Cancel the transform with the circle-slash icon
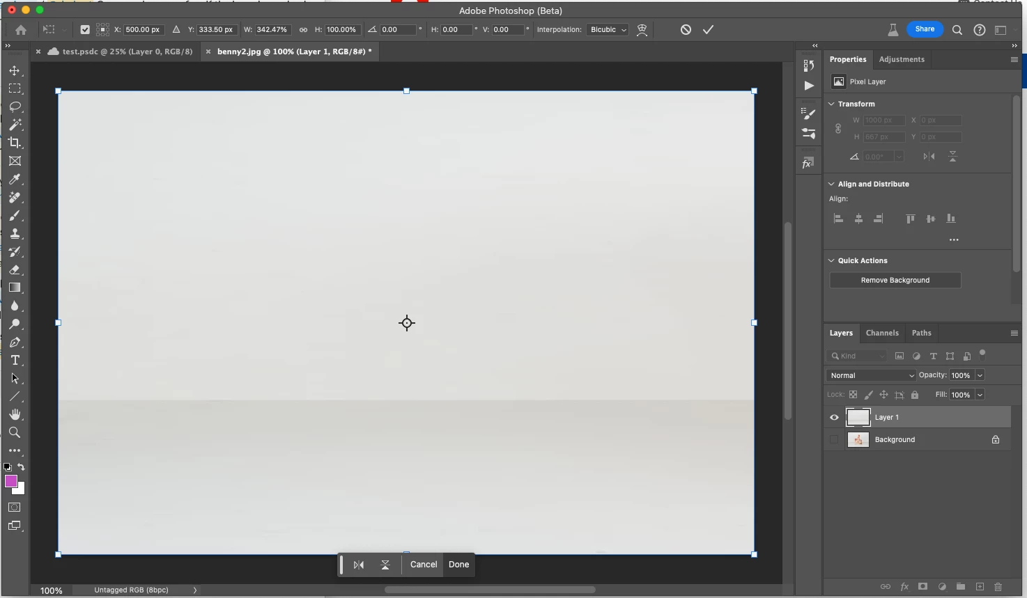1027x598 pixels. [686, 30]
